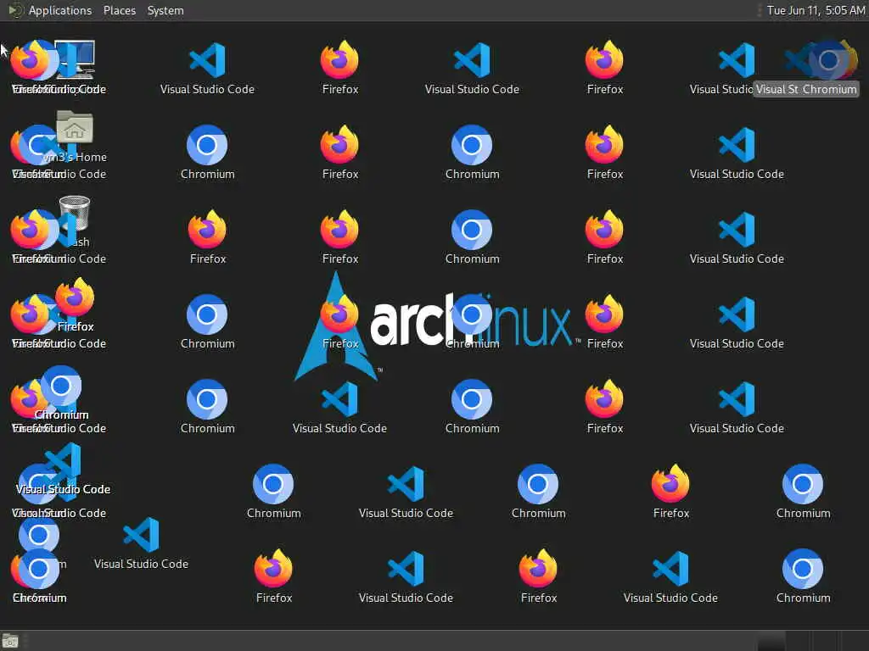Open the Firefox icon overlapping the Computer icon

click(31, 60)
